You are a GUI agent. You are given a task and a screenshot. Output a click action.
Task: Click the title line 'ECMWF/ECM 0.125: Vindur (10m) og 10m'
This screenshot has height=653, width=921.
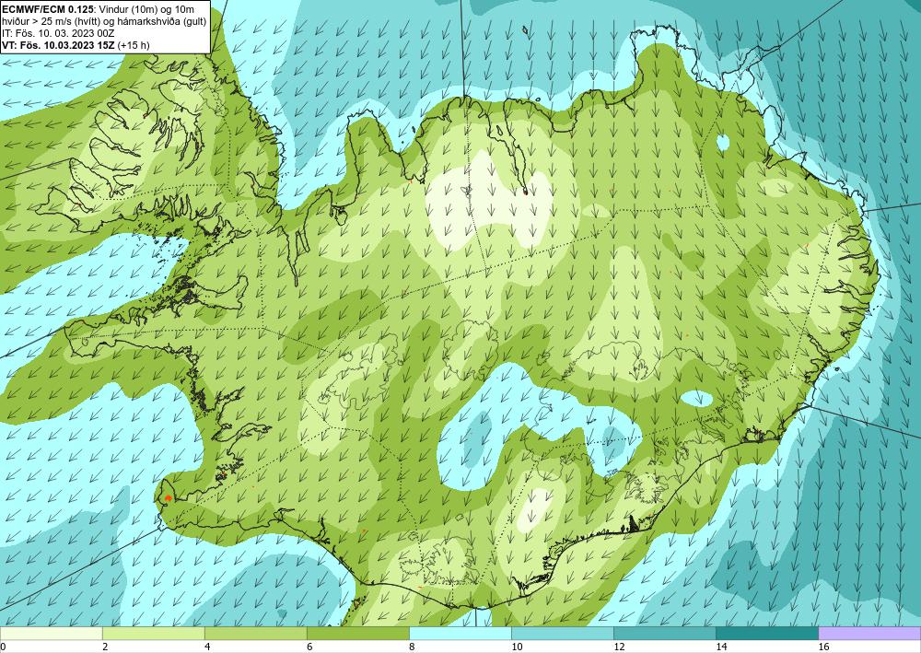point(99,9)
